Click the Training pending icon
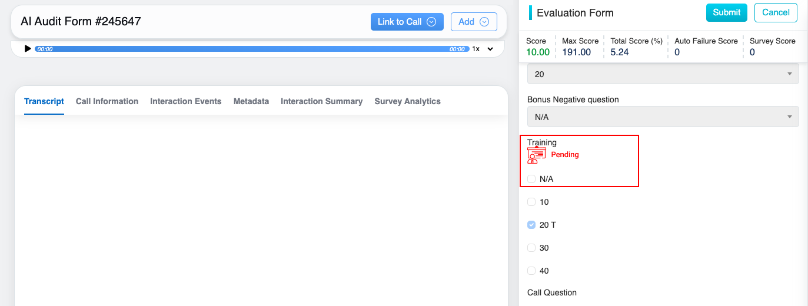 coord(536,155)
